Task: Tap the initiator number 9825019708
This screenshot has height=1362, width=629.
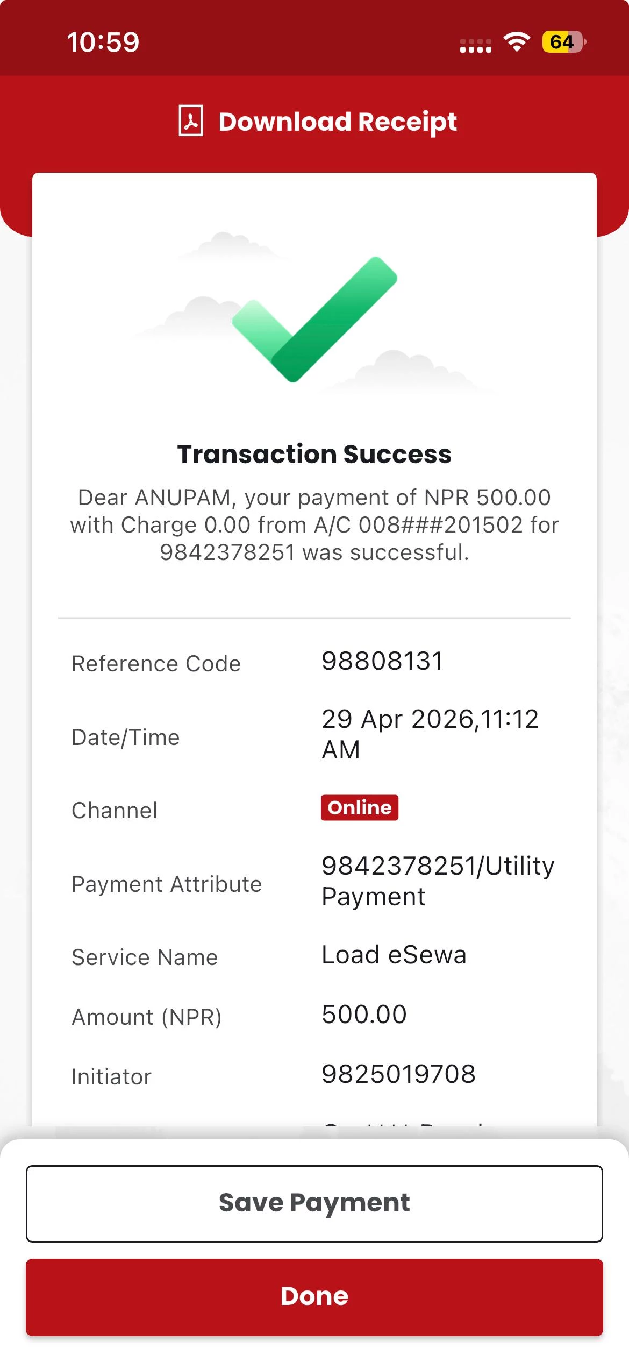Action: [x=398, y=1074]
